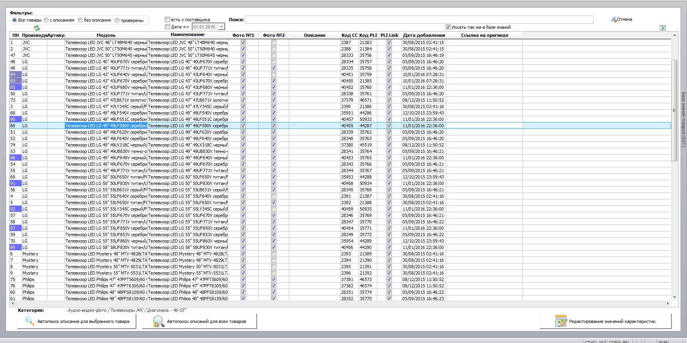Click Код PLI cell 50933
This screenshot has height=343, width=687.
tap(368, 119)
